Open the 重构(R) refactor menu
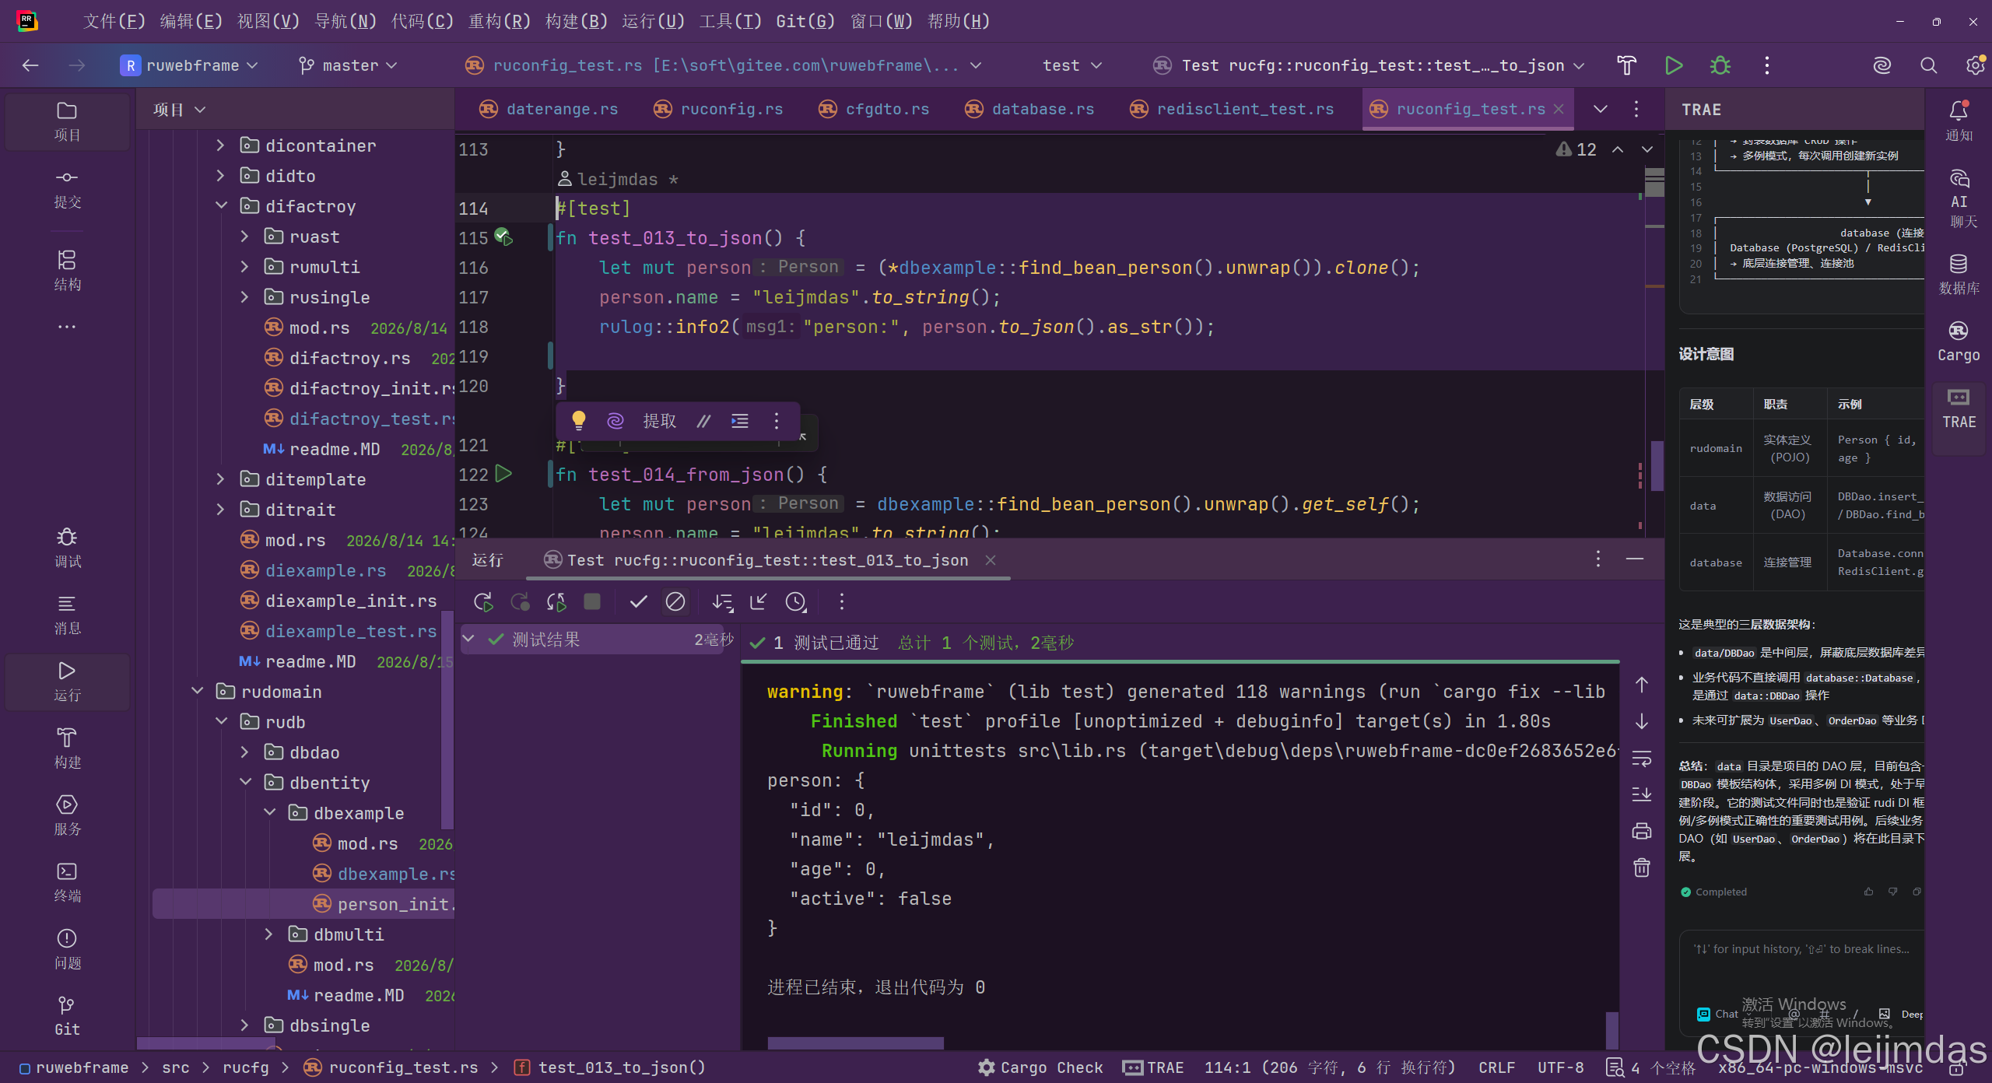 click(x=499, y=21)
